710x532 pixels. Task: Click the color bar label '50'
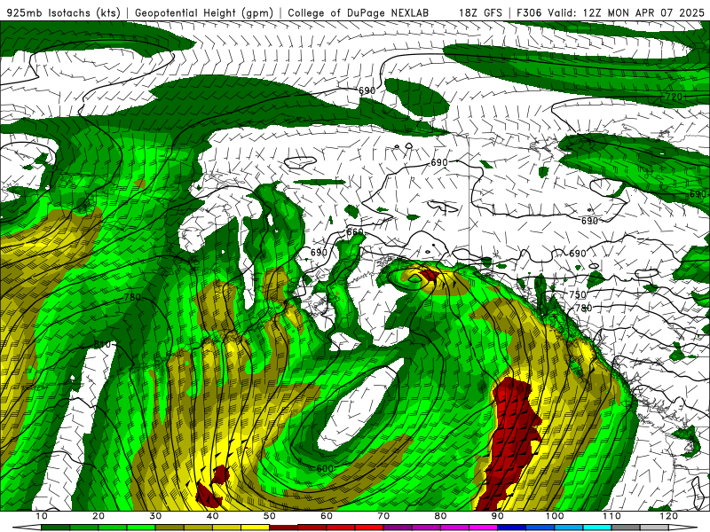pos(270,516)
